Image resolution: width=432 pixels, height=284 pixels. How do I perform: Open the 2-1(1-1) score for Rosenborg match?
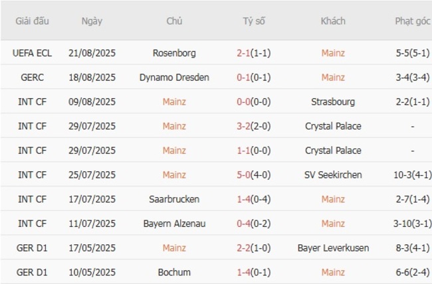click(253, 52)
